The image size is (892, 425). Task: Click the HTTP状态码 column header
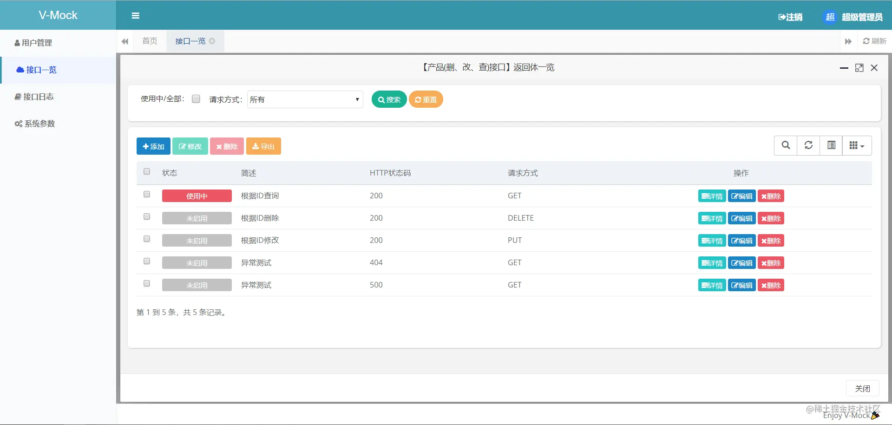click(390, 173)
